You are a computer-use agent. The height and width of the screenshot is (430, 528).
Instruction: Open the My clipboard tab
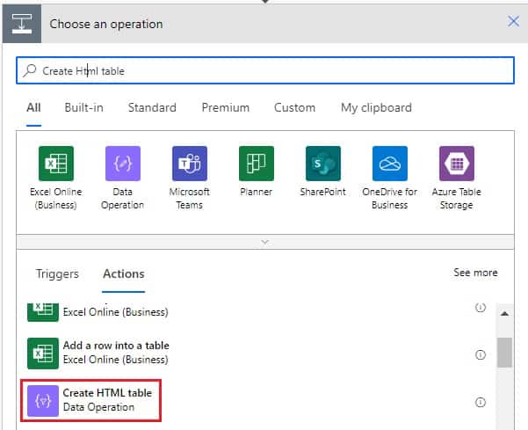pyautogui.click(x=377, y=107)
